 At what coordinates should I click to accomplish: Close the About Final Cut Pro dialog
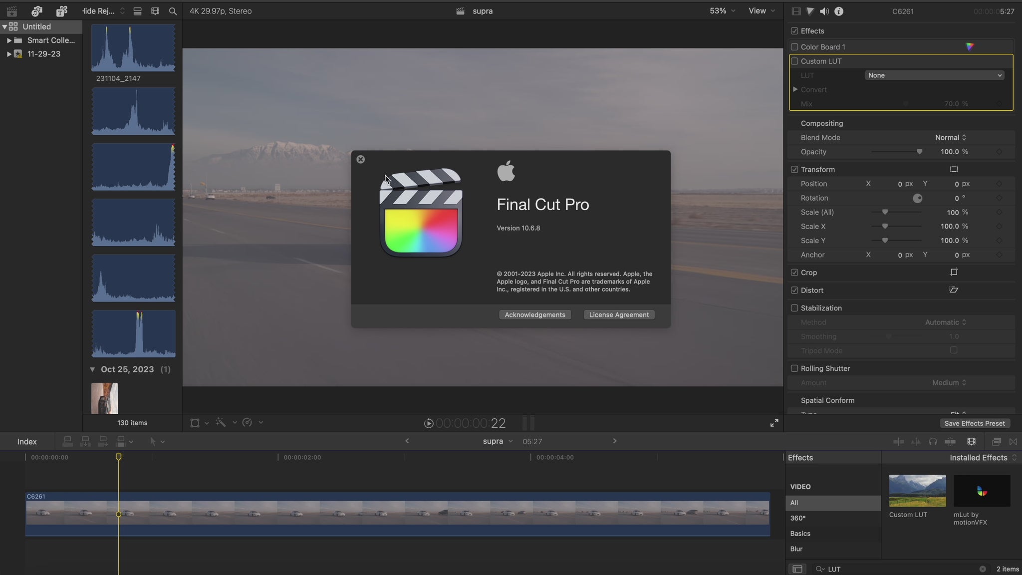click(360, 159)
